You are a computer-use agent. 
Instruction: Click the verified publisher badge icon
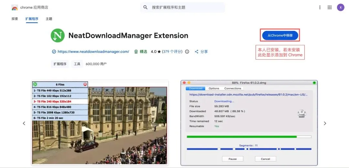[x=54, y=52]
